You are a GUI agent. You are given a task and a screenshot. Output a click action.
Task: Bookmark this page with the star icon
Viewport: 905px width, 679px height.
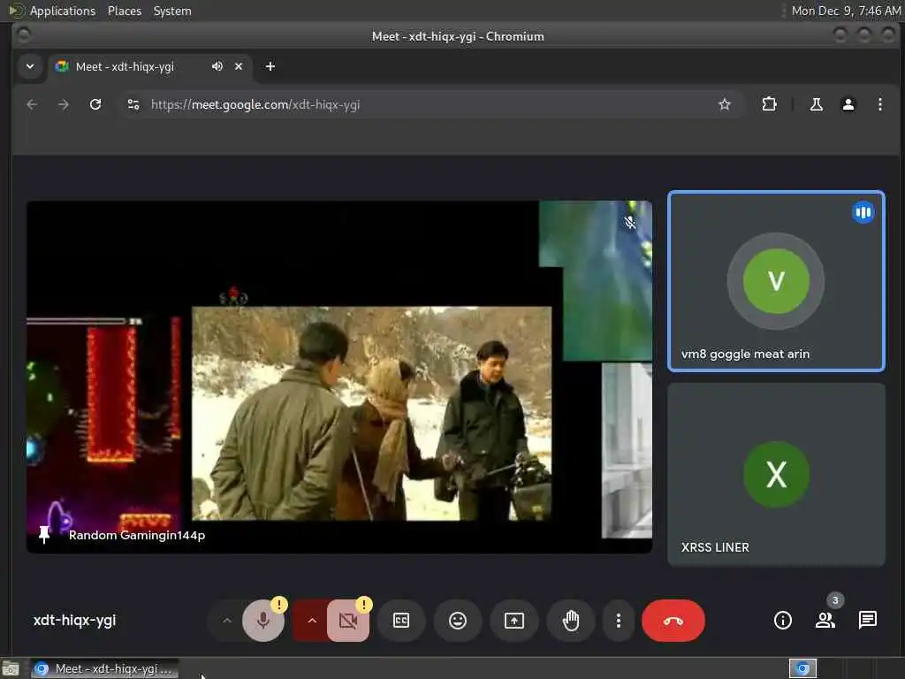(725, 104)
